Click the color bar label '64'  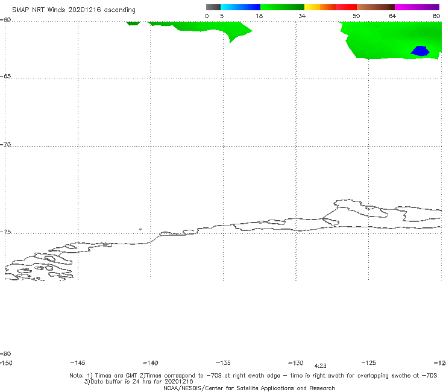pyautogui.click(x=392, y=16)
